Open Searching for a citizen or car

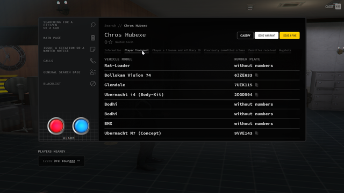69,25
